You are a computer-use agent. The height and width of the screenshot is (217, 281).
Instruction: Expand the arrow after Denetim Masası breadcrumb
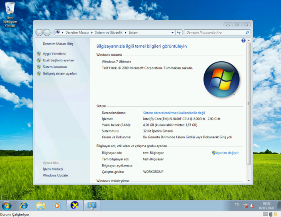92,32
